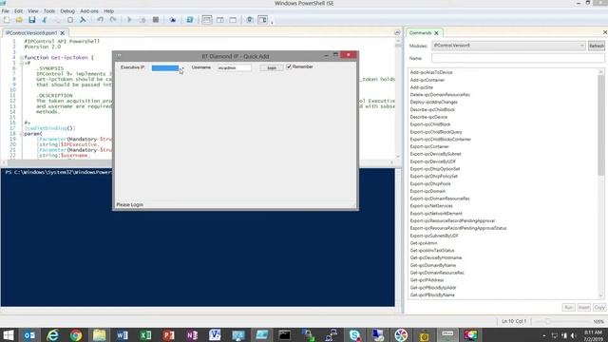Click the Run Script play icon

130,20
